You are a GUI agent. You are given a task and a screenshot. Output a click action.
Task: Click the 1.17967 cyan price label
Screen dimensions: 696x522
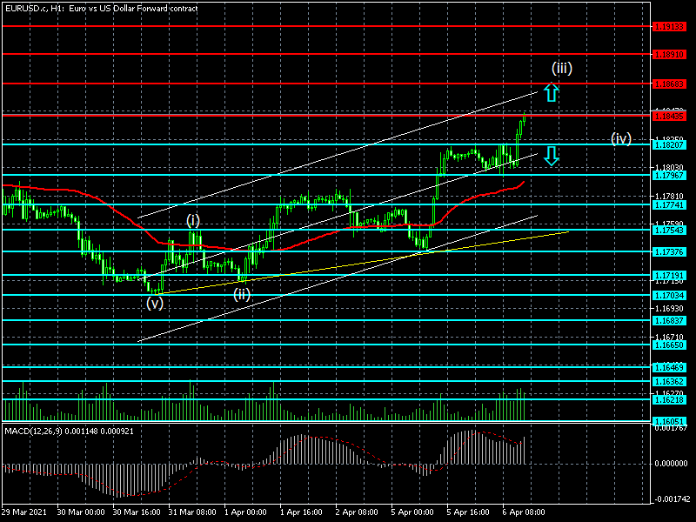(x=669, y=176)
